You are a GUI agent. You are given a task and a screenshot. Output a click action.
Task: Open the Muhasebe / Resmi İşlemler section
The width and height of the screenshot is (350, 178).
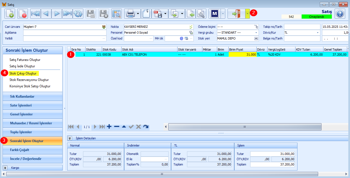pyautogui.click(x=32, y=123)
